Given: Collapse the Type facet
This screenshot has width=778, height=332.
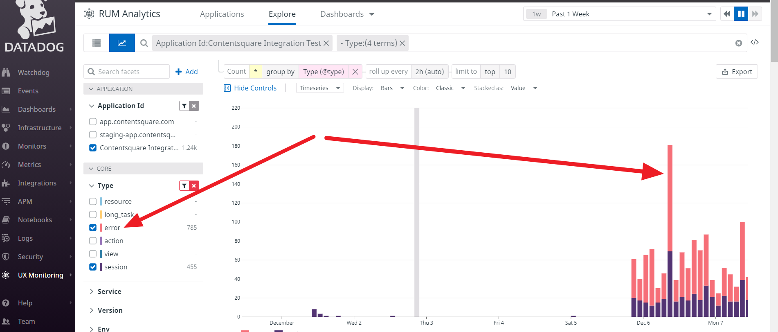Looking at the screenshot, I should pyautogui.click(x=92, y=186).
